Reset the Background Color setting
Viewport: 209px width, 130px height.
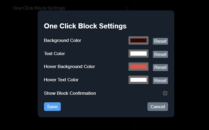pos(160,41)
